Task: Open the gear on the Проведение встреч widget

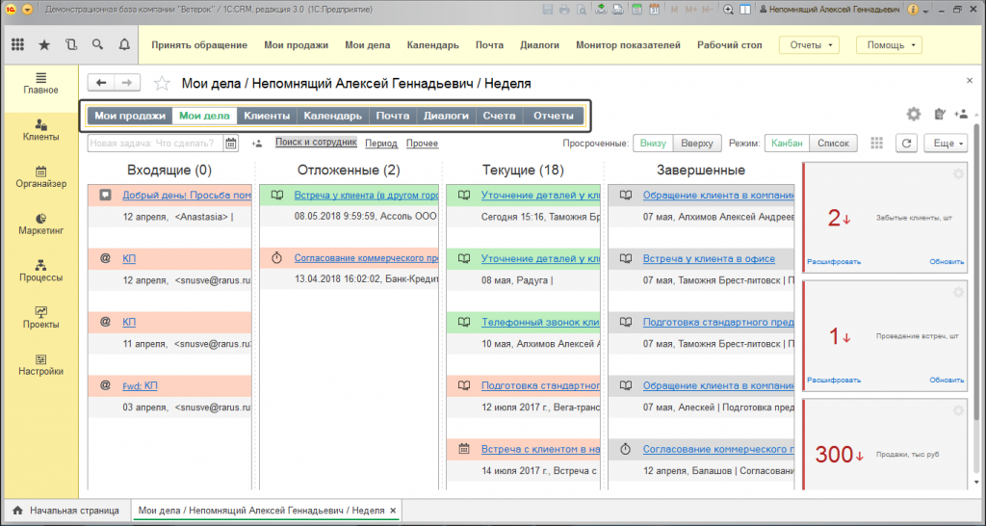Action: pyautogui.click(x=958, y=292)
